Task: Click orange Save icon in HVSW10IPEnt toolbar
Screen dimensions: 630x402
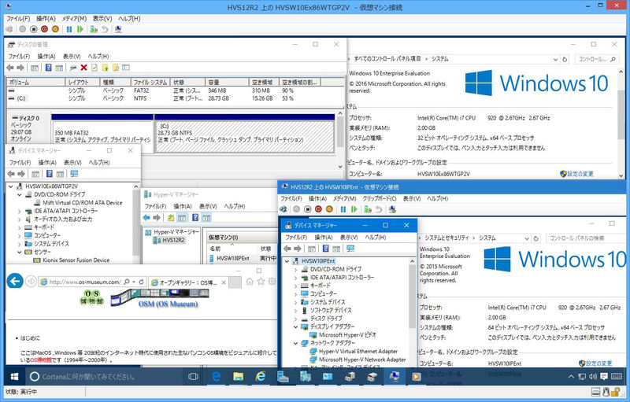Action: [x=329, y=209]
